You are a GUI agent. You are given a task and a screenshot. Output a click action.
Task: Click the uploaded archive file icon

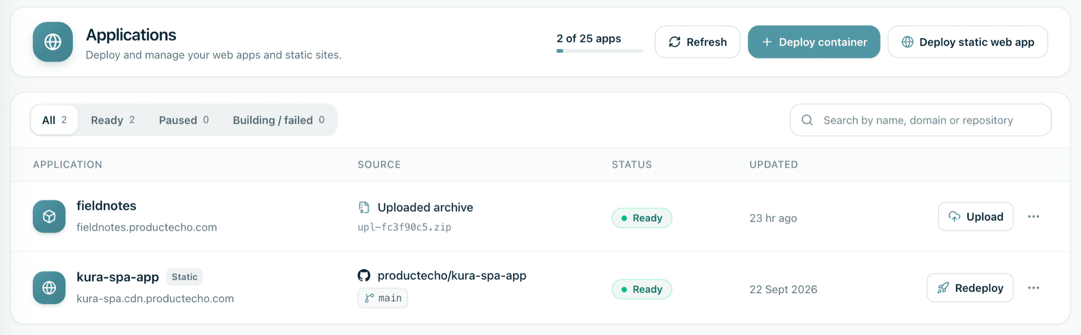364,207
